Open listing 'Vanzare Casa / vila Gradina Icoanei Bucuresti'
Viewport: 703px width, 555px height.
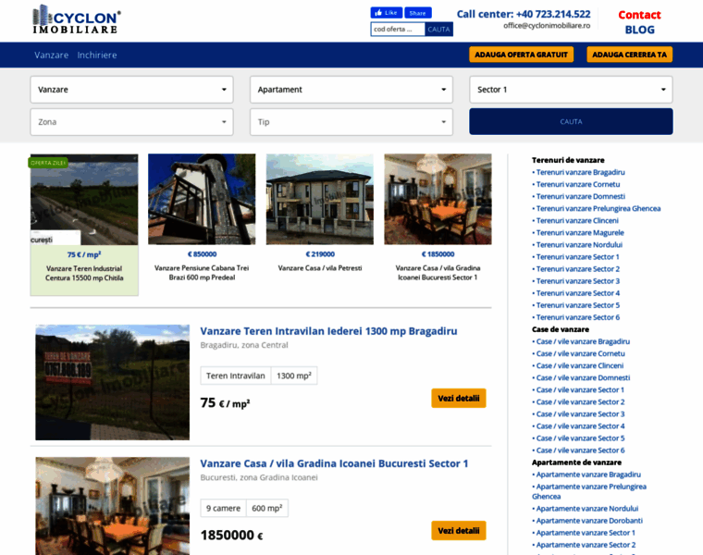point(334,463)
